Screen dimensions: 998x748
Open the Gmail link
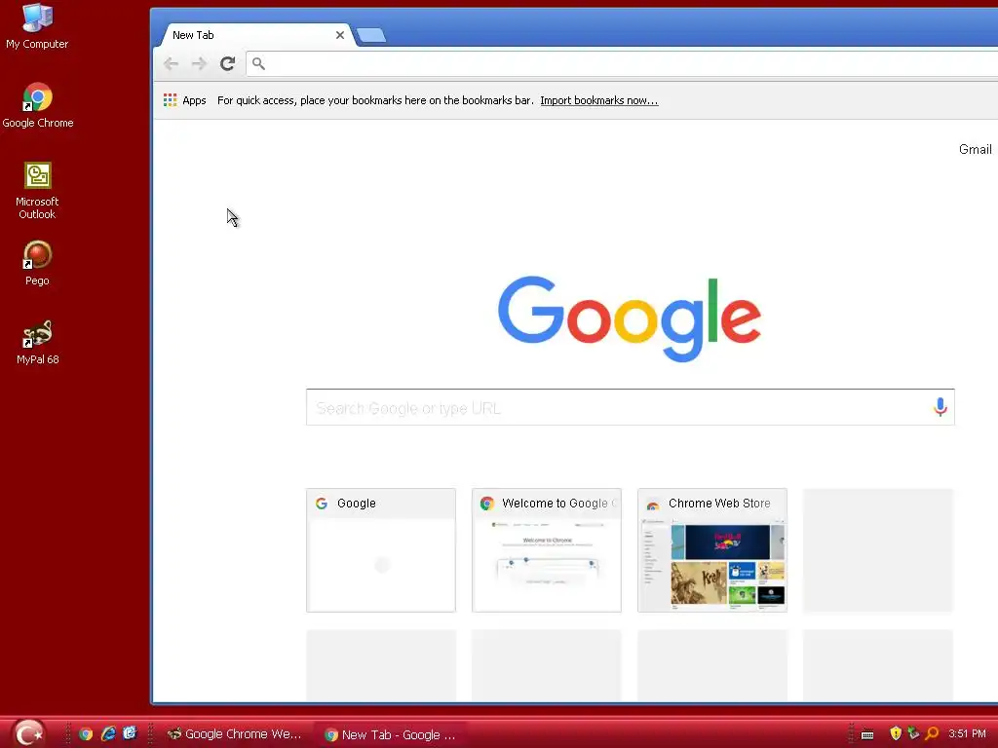(975, 149)
